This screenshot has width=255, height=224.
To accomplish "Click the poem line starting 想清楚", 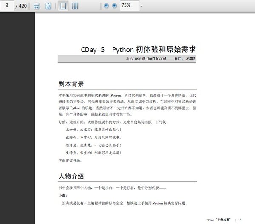I will pos(93,145).
